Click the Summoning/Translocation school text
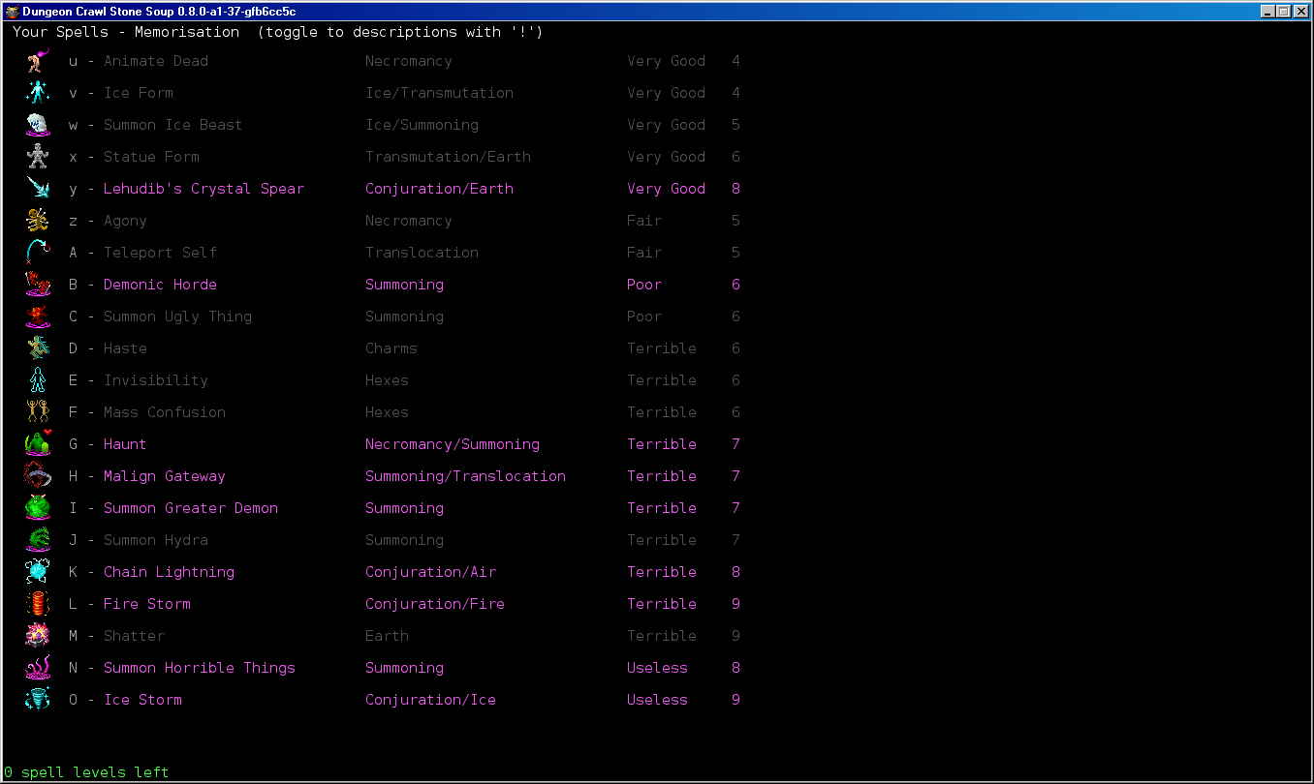The height and width of the screenshot is (784, 1314). (465, 476)
